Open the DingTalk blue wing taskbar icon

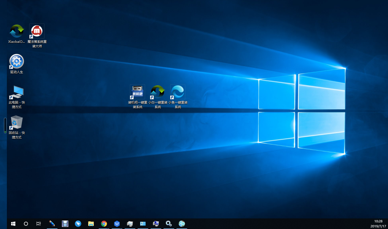[x=78, y=224]
